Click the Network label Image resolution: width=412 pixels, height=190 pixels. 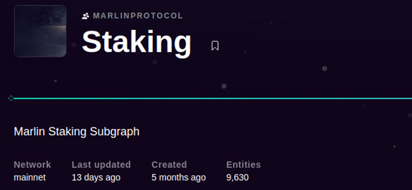pyautogui.click(x=32, y=165)
